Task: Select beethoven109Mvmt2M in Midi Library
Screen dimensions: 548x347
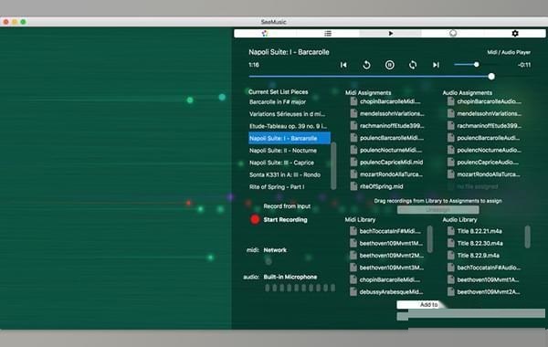Action: (x=386, y=256)
